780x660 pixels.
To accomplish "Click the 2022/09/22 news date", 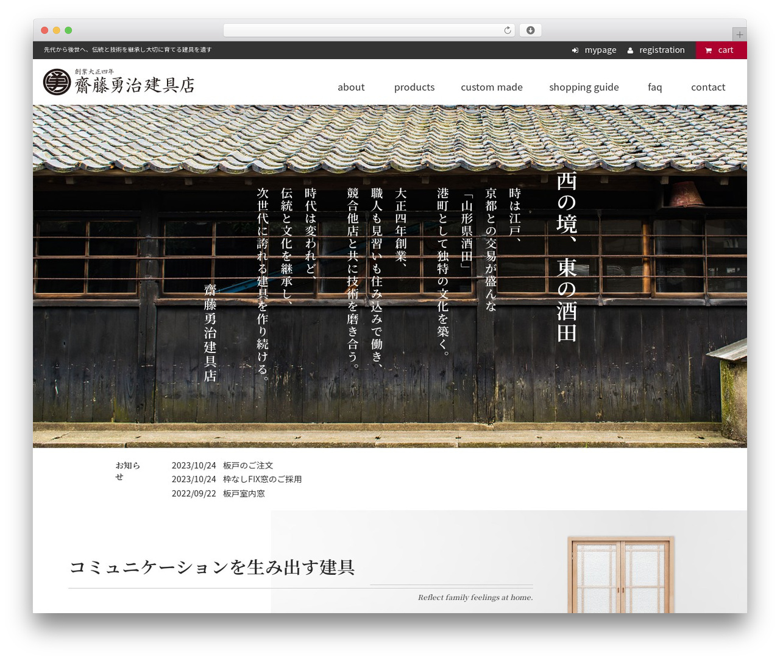I will (x=194, y=493).
